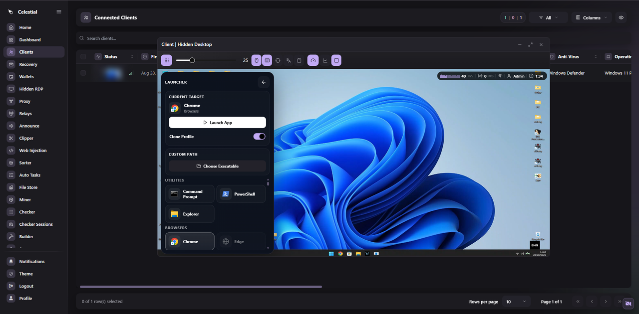Image resolution: width=639 pixels, height=314 pixels.
Task: Click the Theme icon in the sidebar
Action: (x=11, y=274)
